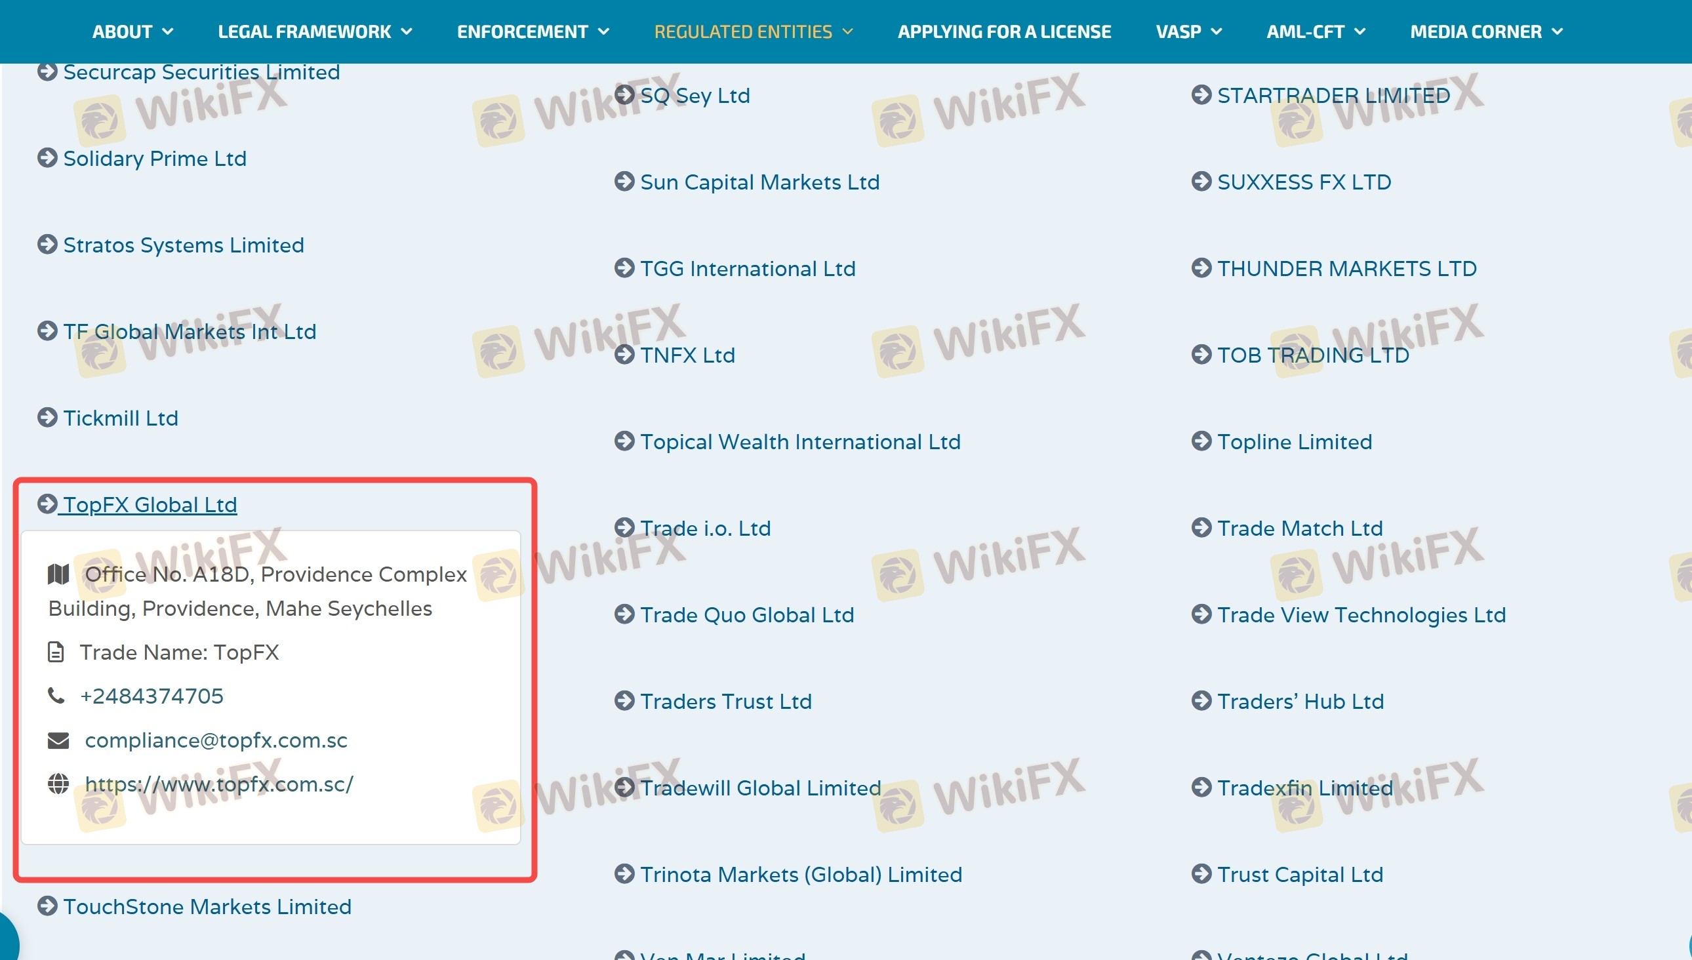Screen dimensions: 1692x960
Task: Click the arrow icon beside Tickmill Ltd
Action: (x=47, y=417)
